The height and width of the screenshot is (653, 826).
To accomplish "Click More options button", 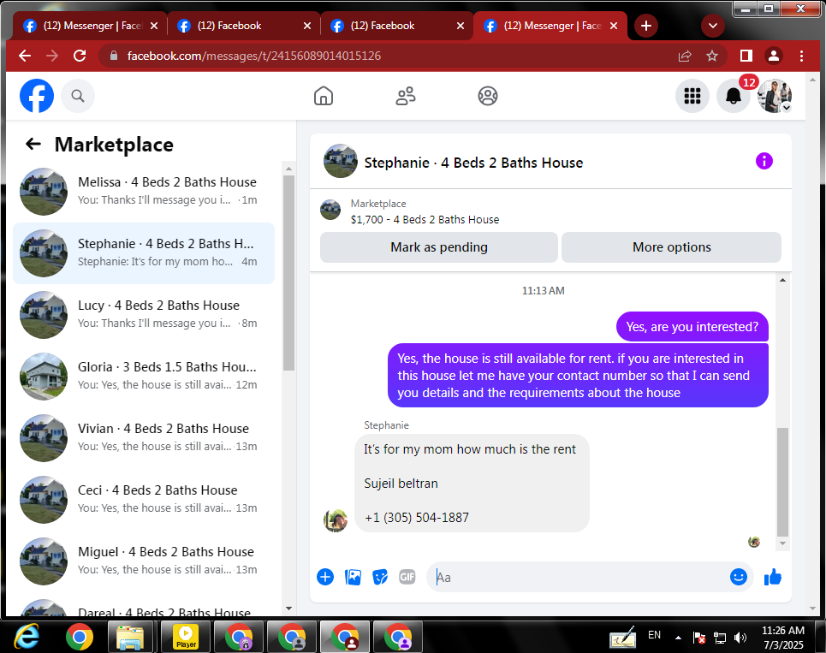I will [671, 247].
